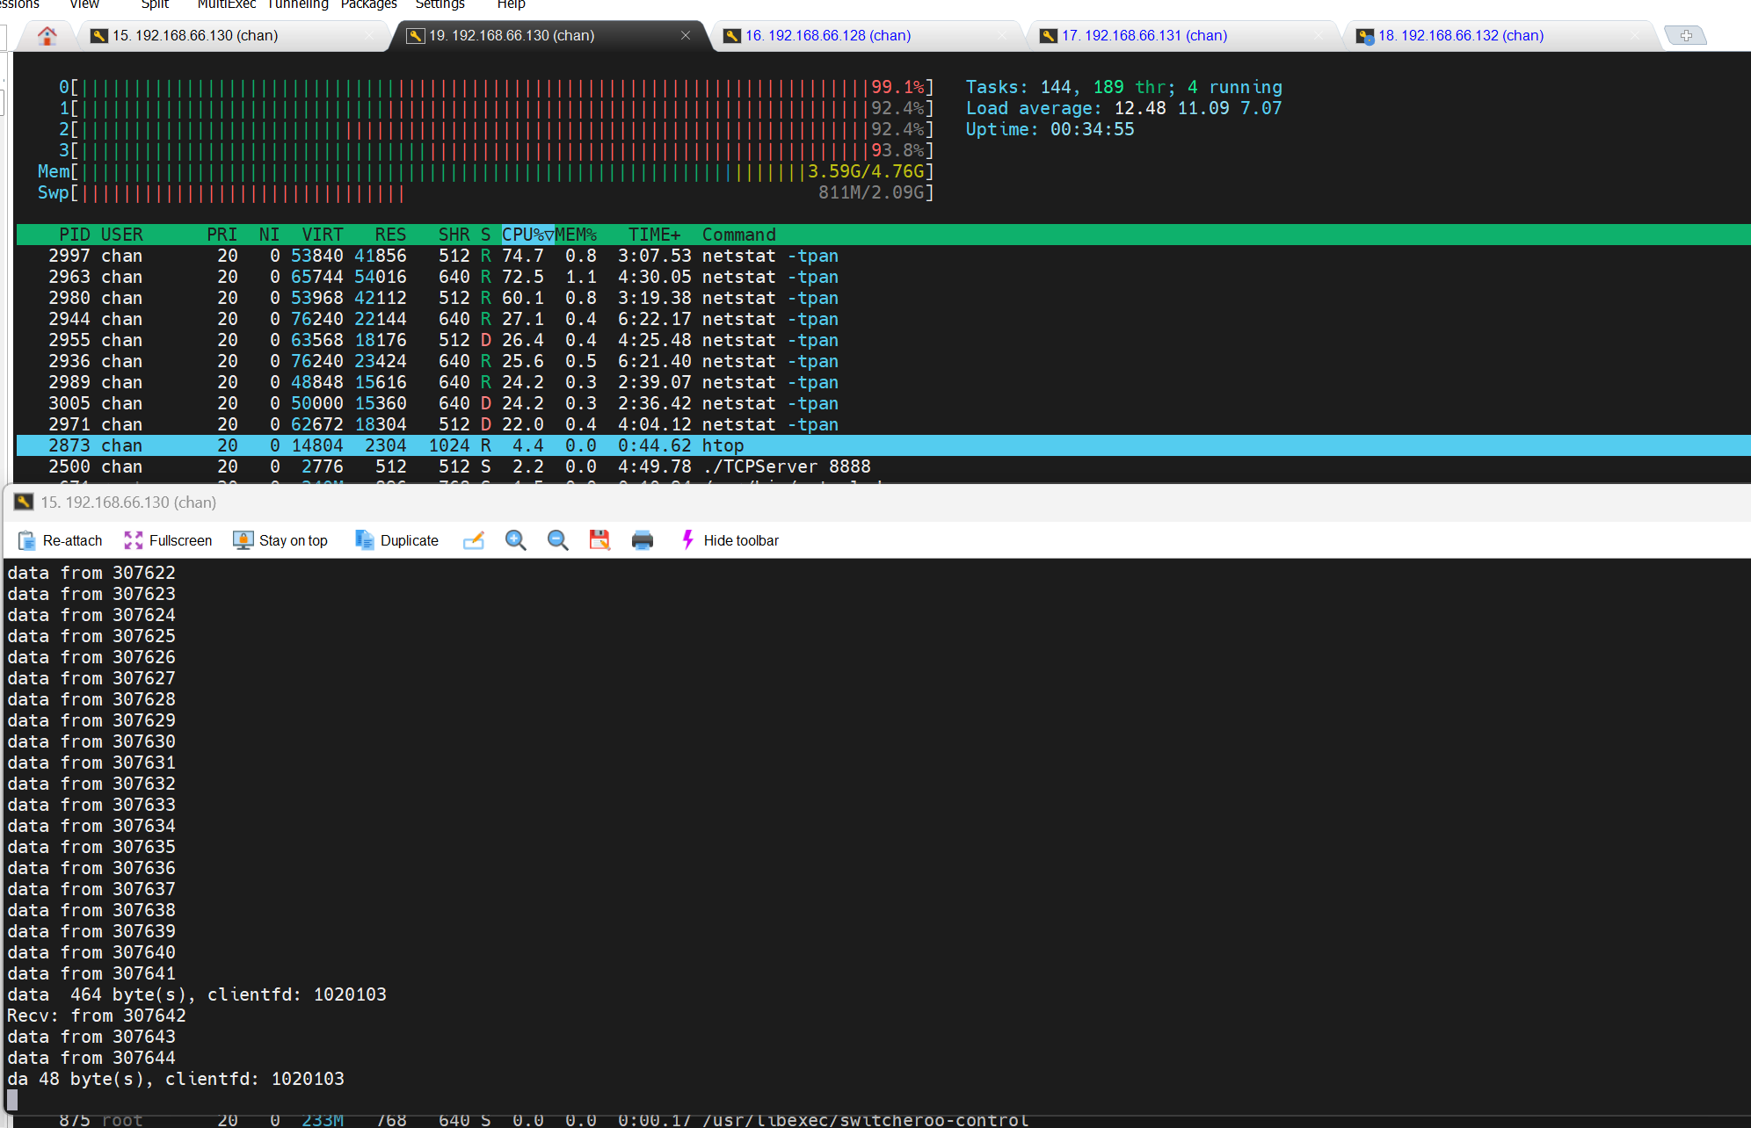The width and height of the screenshot is (1751, 1128).
Task: Sort htop by CPU% column header
Action: (527, 235)
